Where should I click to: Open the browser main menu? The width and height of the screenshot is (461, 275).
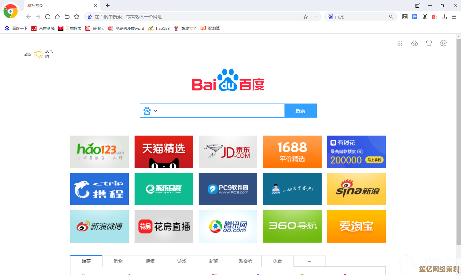pyautogui.click(x=454, y=17)
